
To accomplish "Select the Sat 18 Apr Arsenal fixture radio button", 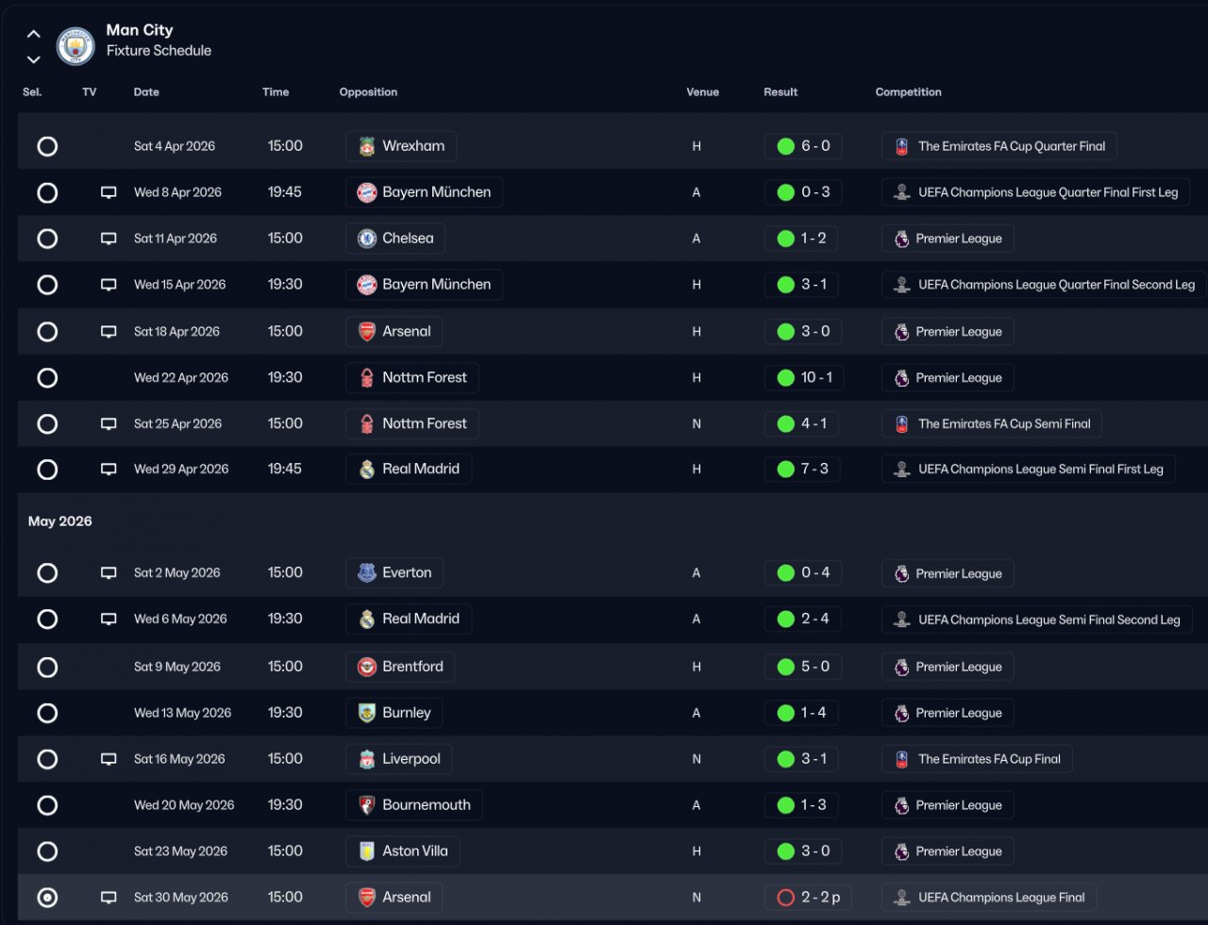I will click(47, 332).
